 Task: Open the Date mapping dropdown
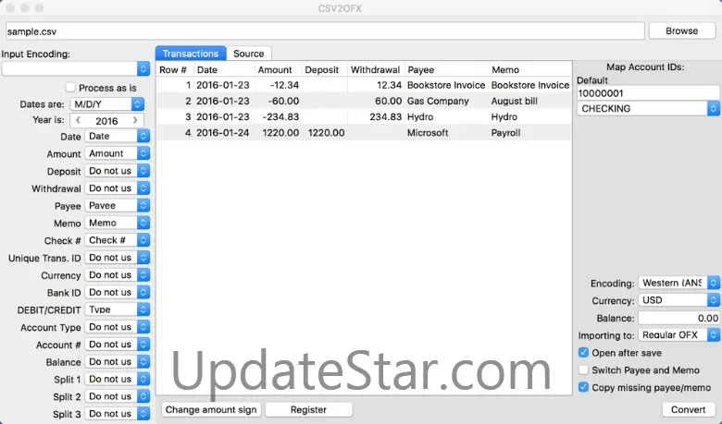pos(118,136)
